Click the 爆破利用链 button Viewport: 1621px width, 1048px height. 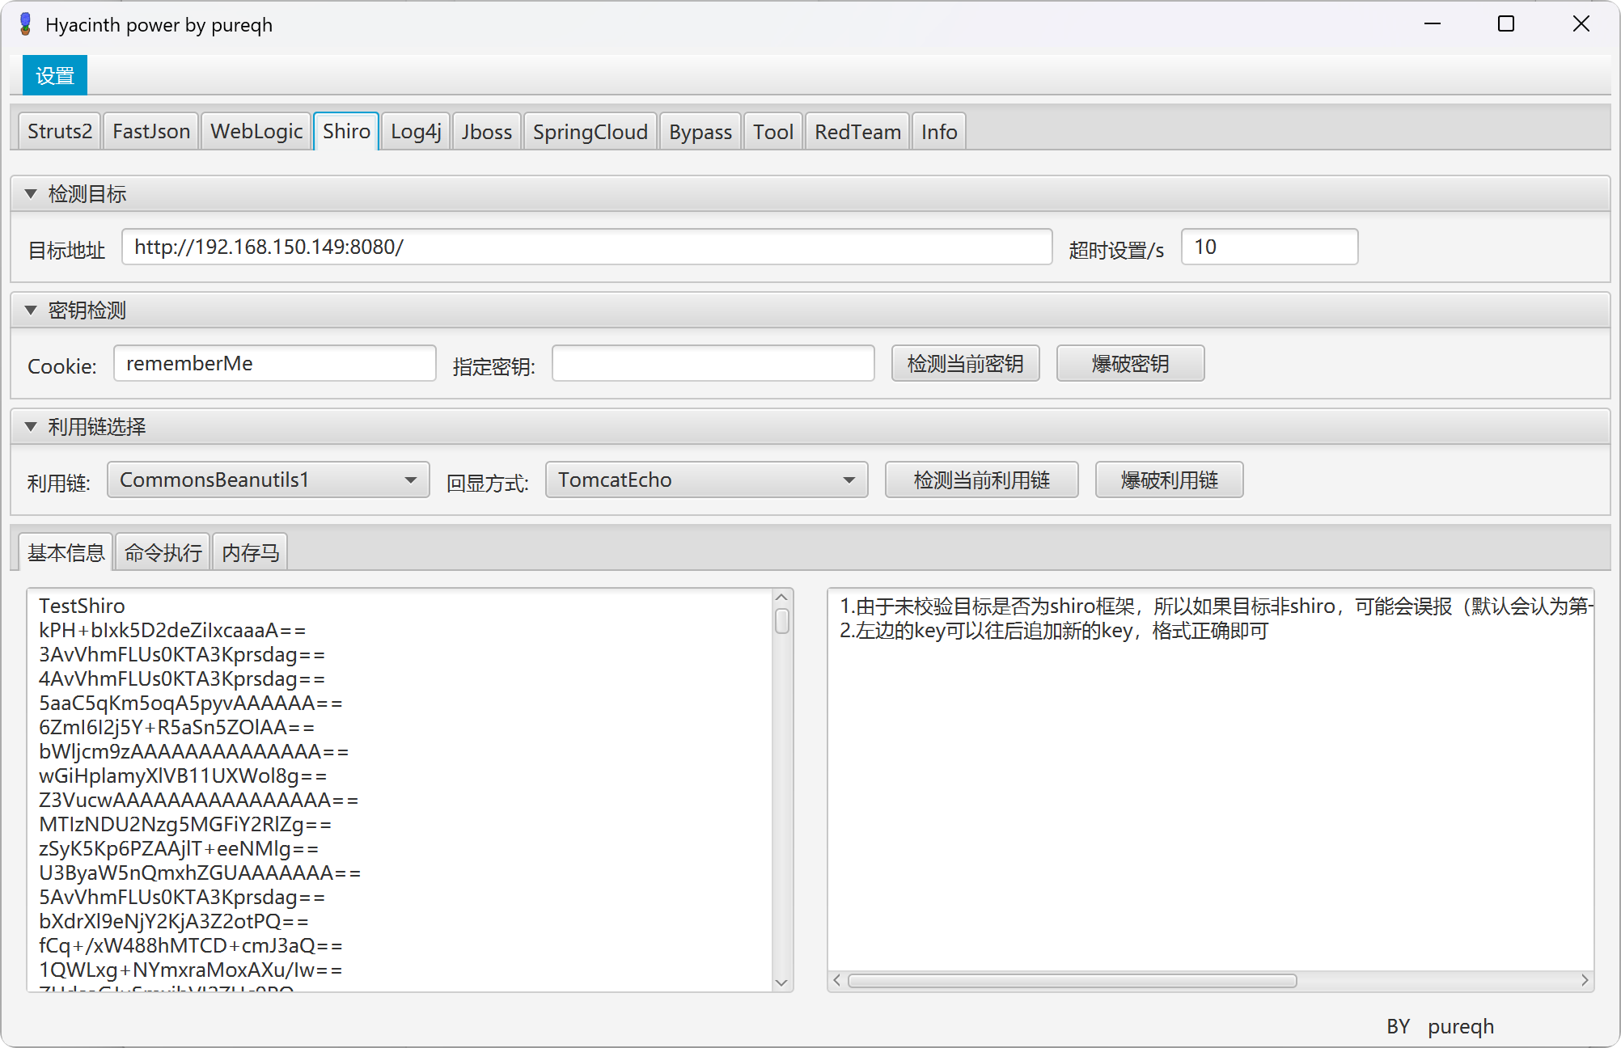[1169, 480]
